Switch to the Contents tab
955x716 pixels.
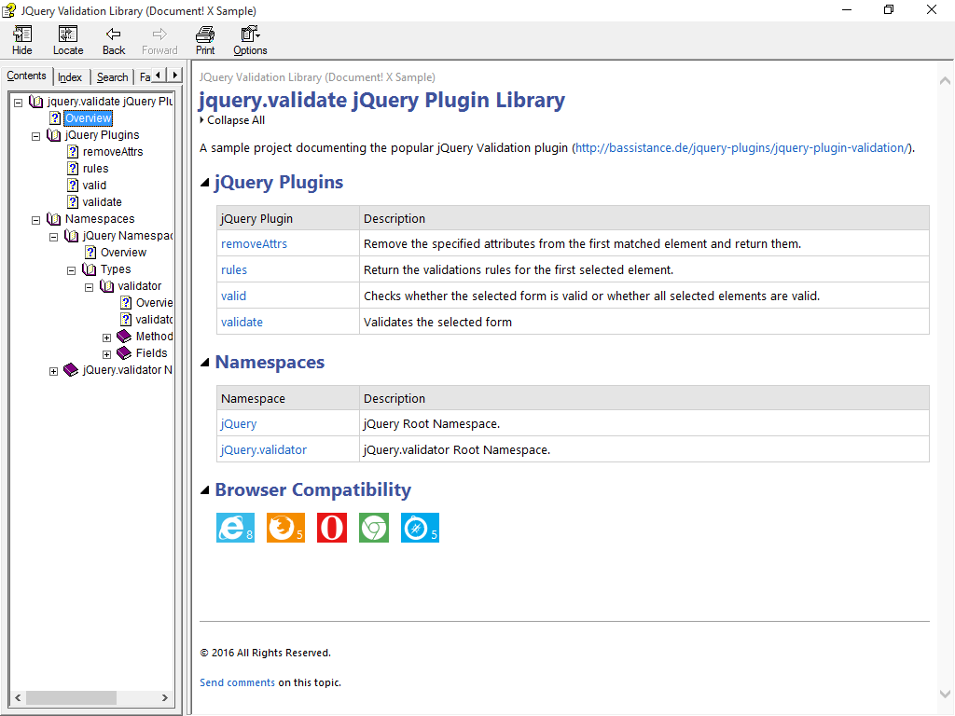click(26, 76)
